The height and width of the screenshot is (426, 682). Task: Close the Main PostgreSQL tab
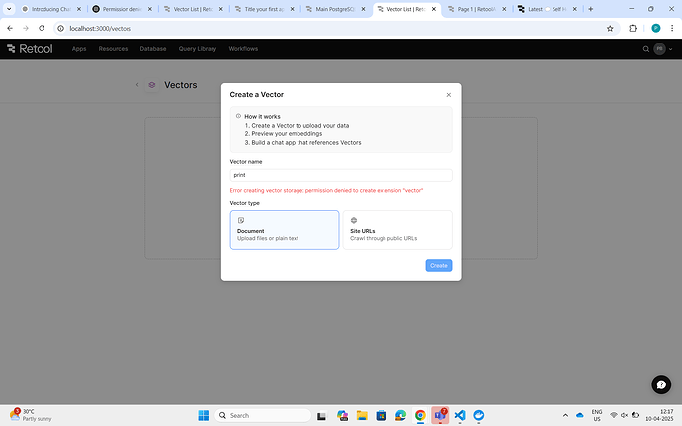pyautogui.click(x=363, y=9)
